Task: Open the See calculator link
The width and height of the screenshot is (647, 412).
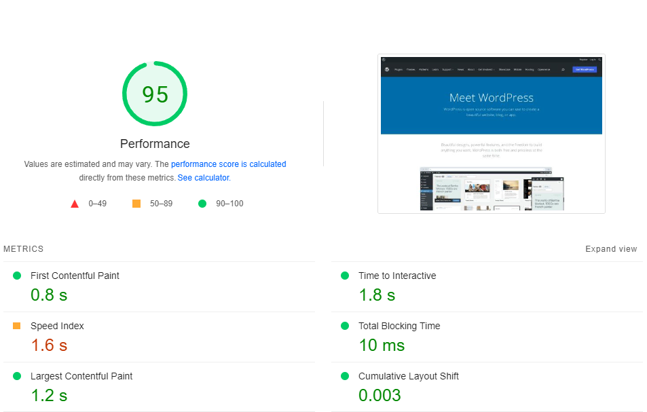Action: tap(202, 177)
